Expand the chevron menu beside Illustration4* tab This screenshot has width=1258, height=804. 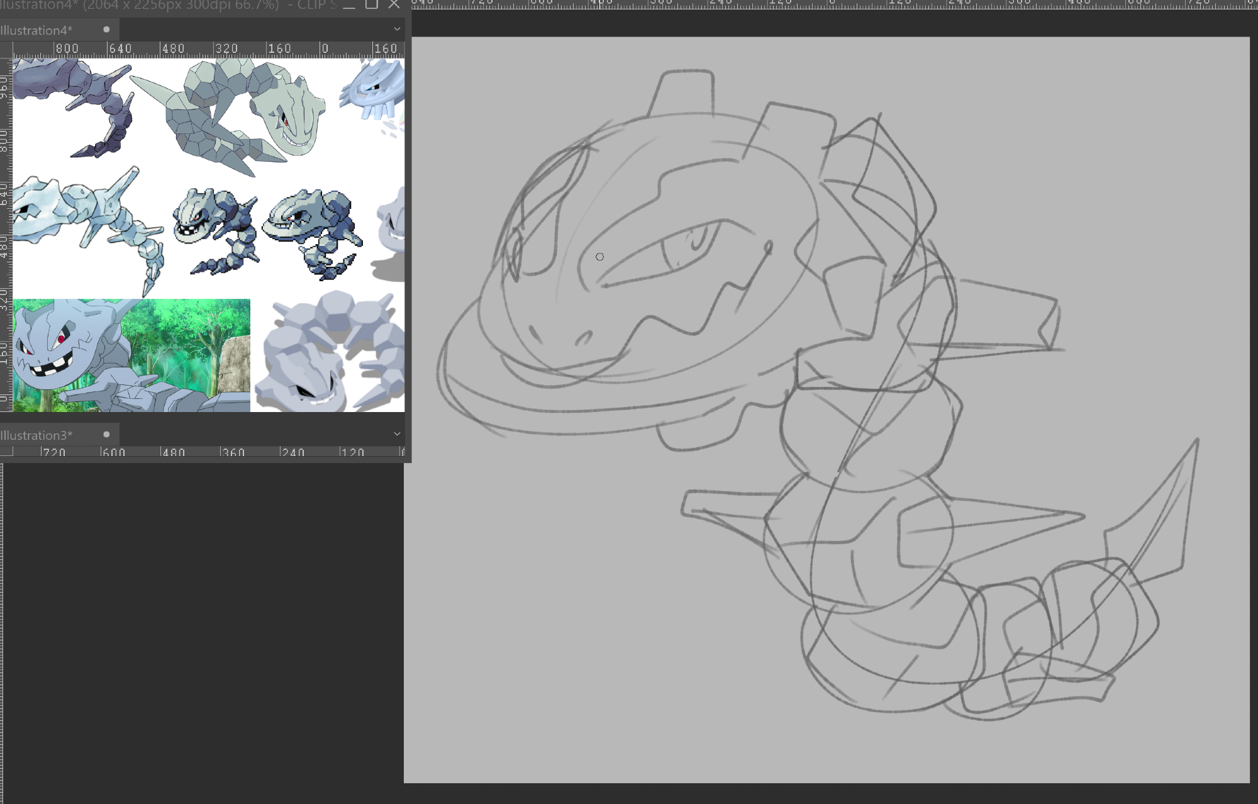pos(397,29)
